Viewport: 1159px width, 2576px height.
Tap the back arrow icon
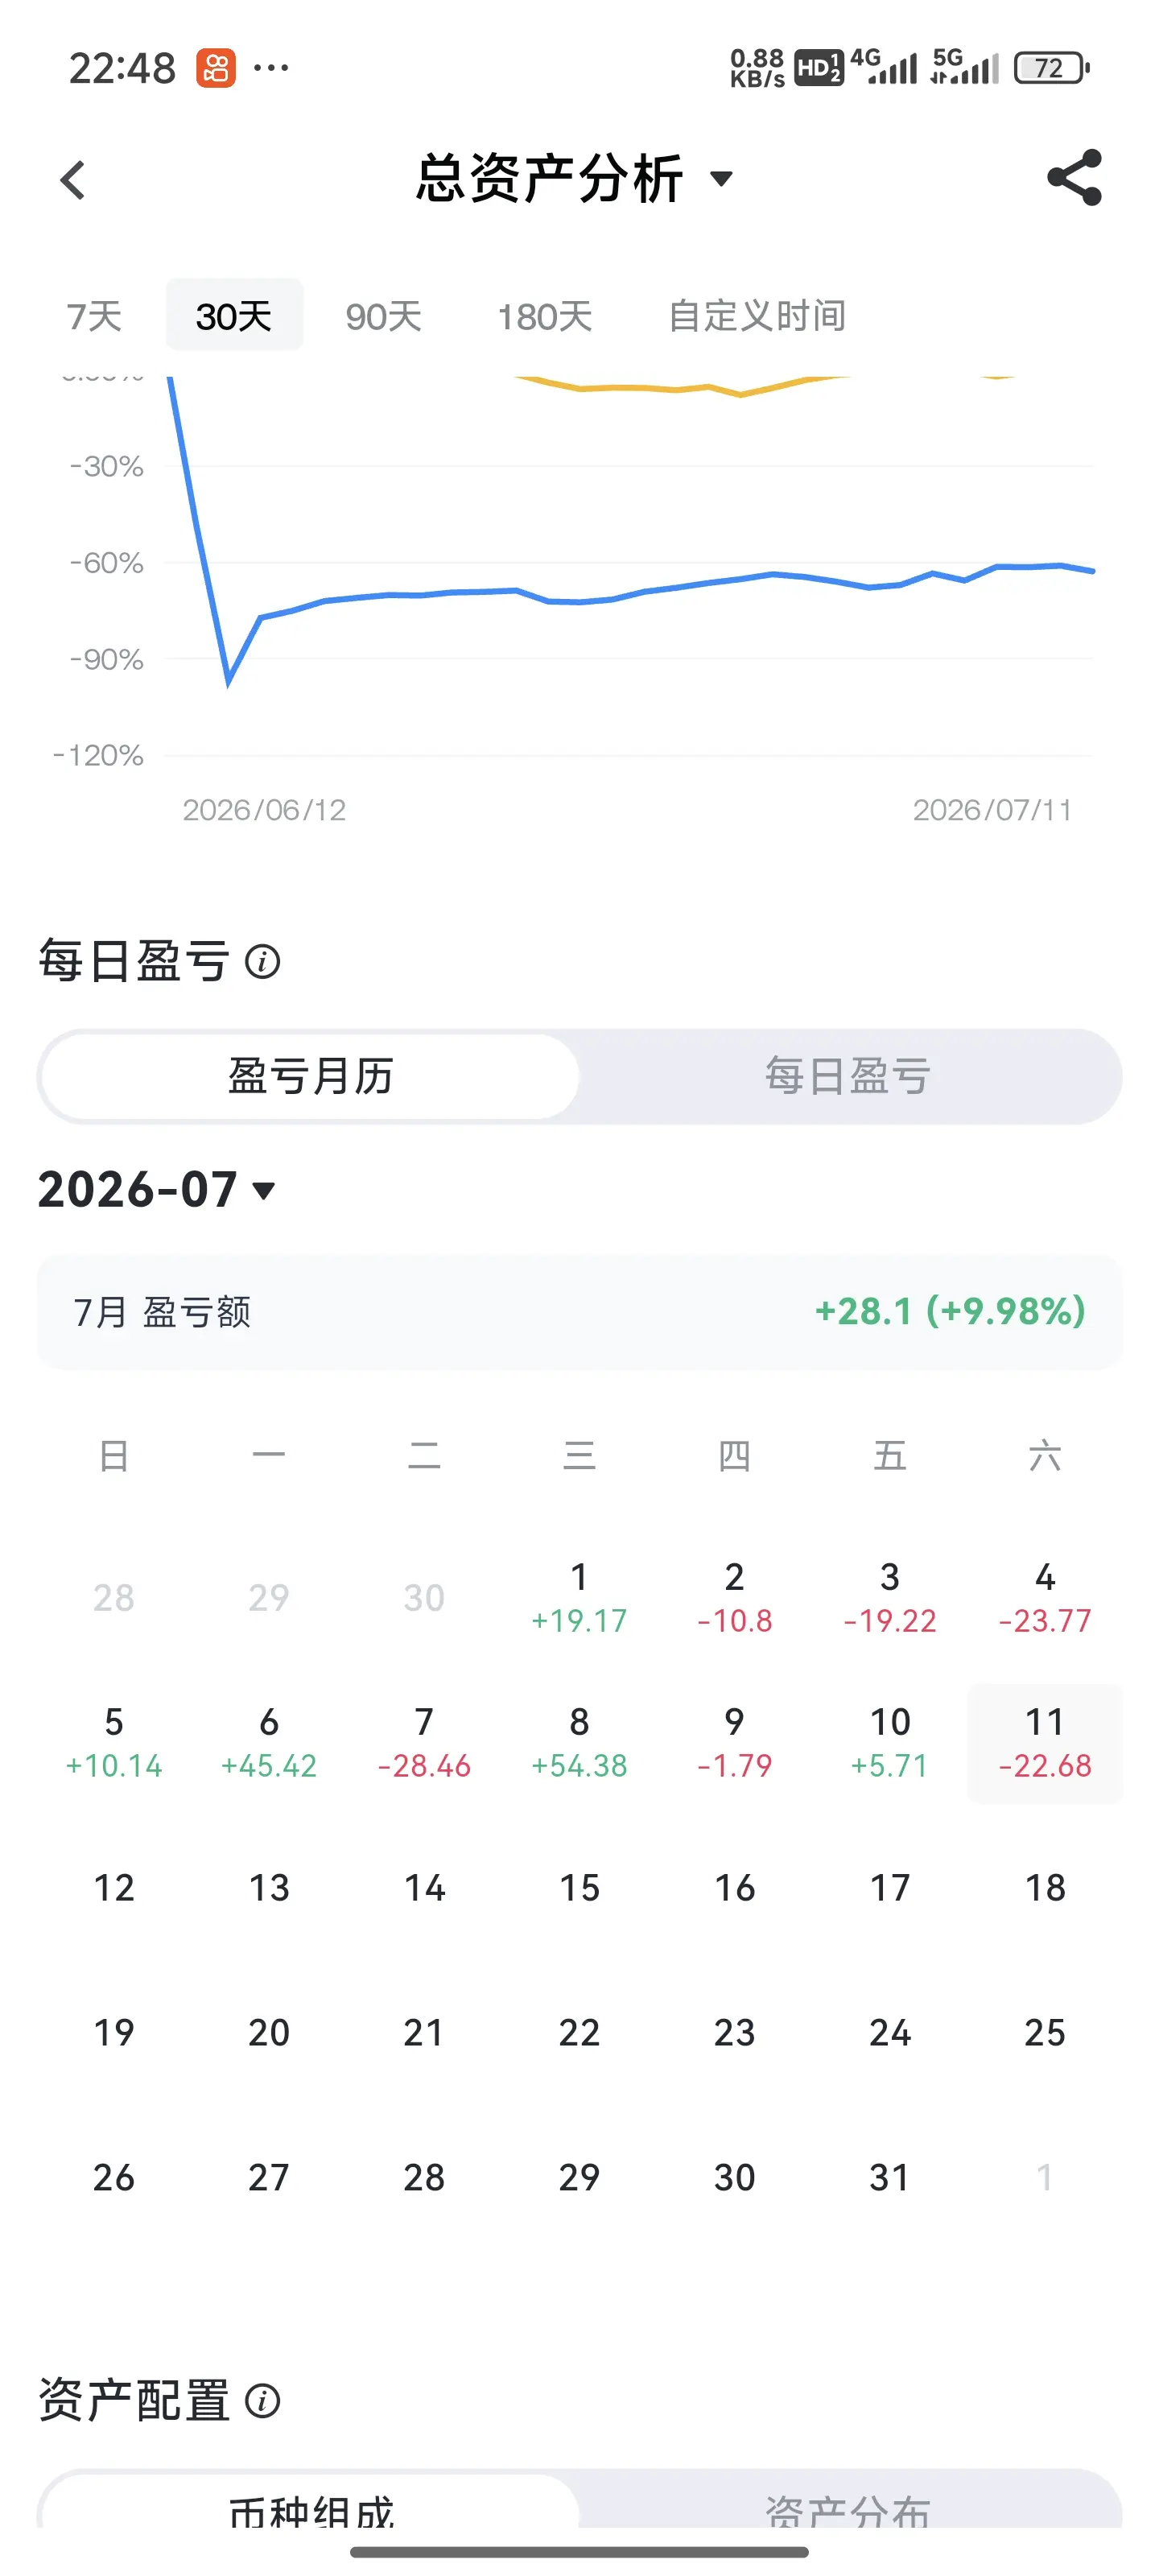coord(73,181)
